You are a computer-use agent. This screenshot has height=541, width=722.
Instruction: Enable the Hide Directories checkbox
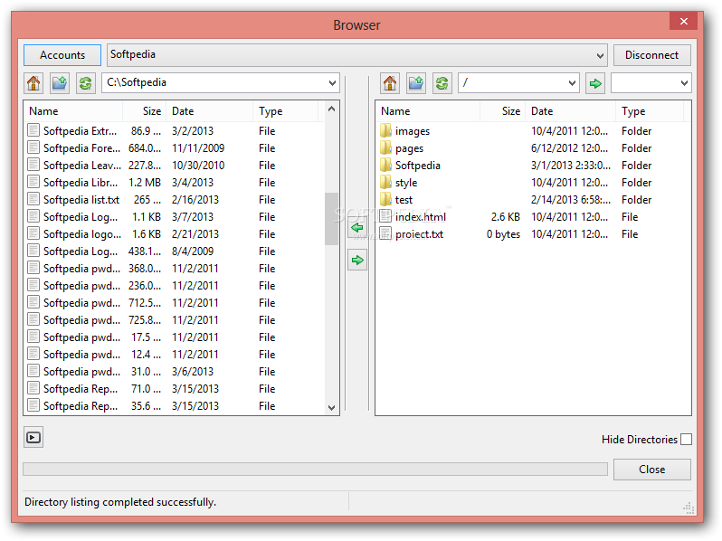click(x=686, y=440)
